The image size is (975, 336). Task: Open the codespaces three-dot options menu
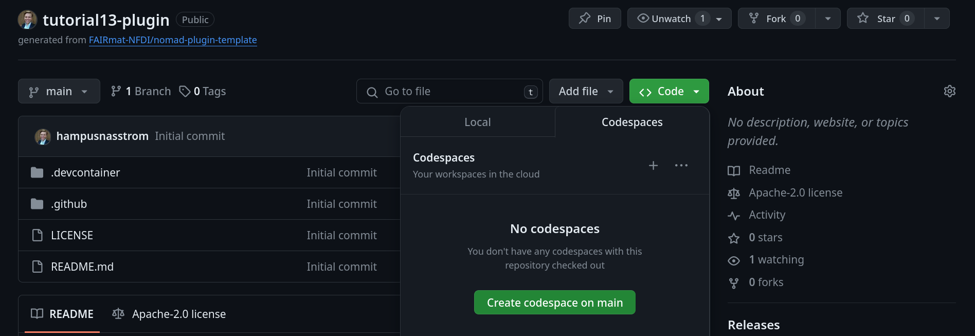pos(681,166)
